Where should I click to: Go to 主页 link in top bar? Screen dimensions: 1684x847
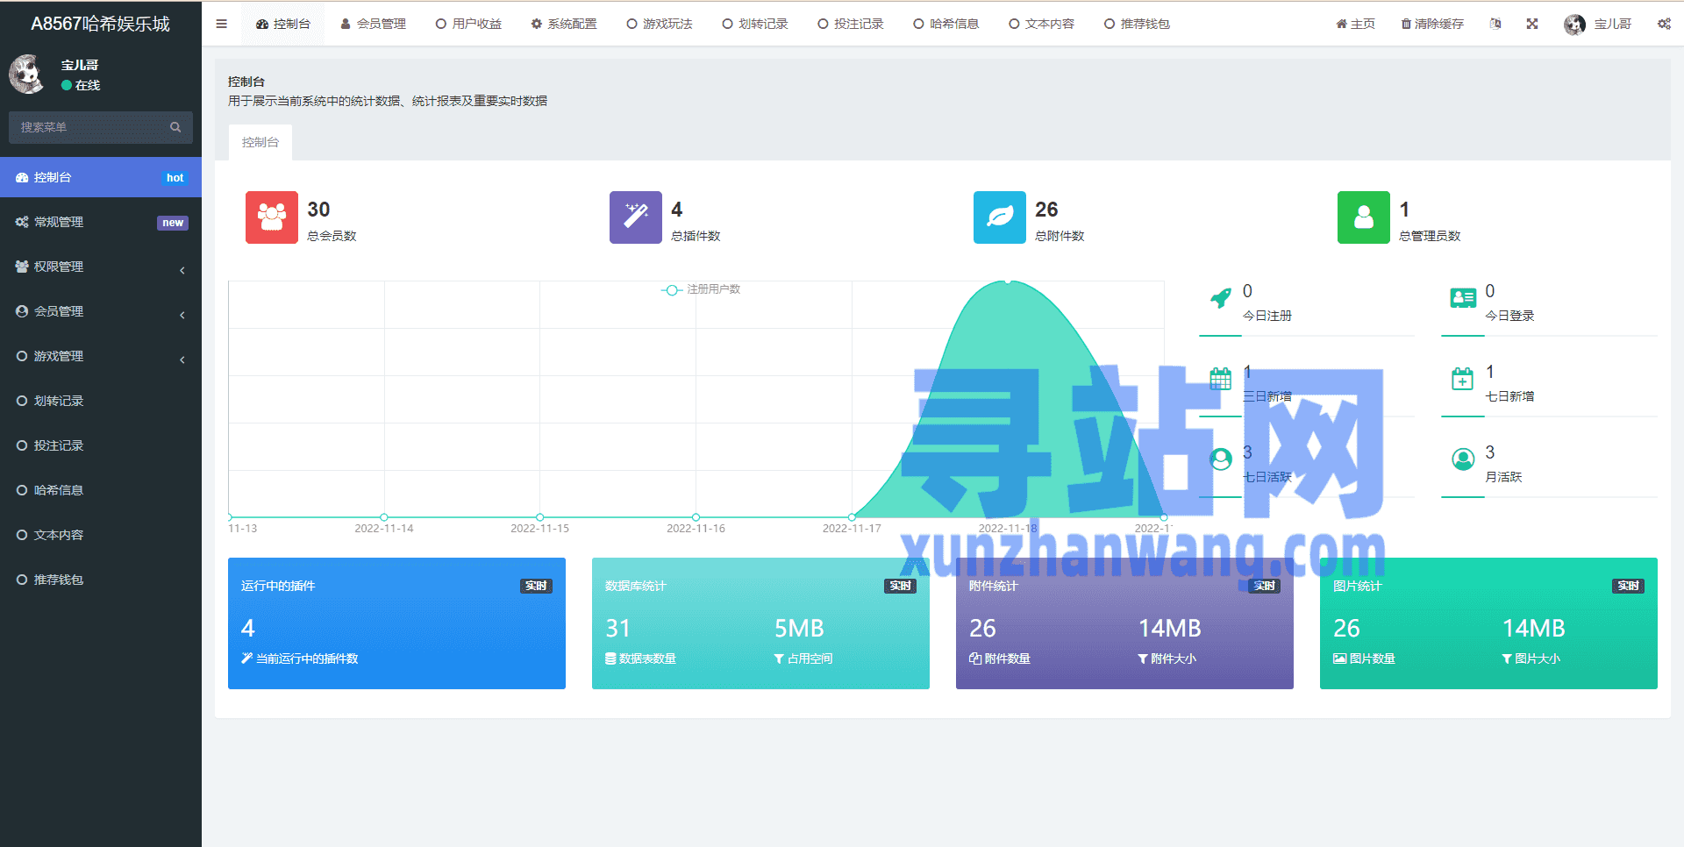coord(1355,24)
